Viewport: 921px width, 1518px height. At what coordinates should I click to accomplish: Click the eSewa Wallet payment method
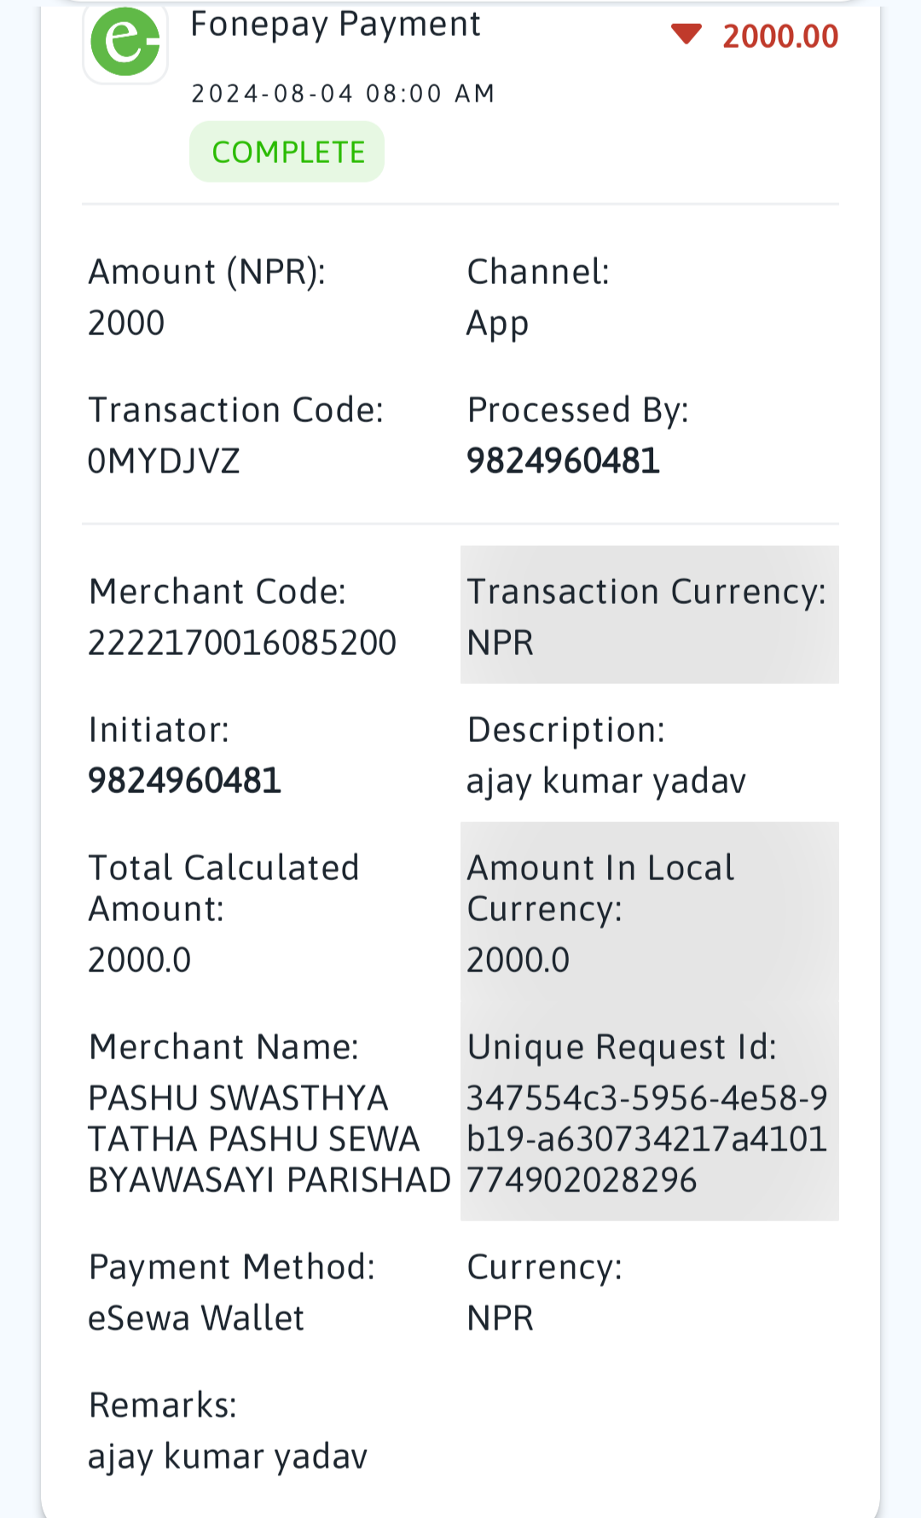point(196,1318)
